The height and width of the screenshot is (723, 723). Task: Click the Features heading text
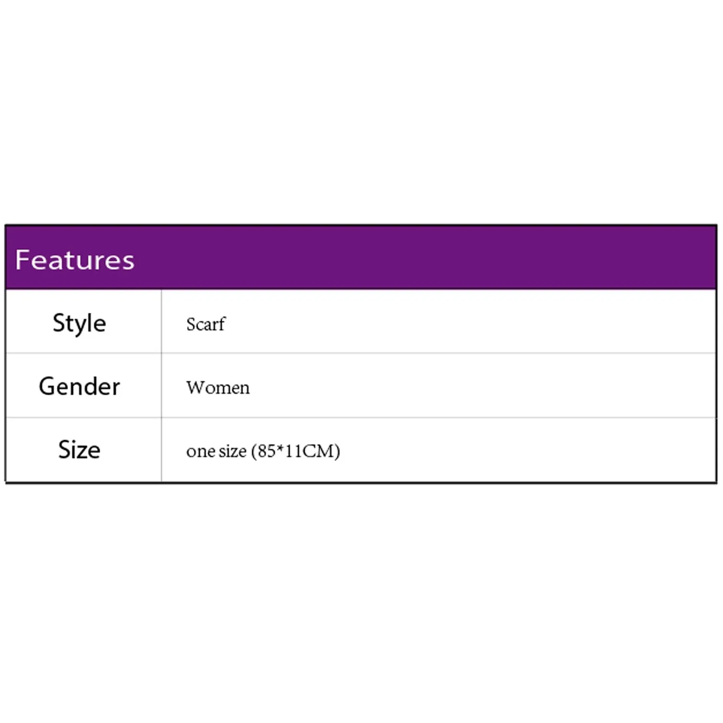coord(75,260)
